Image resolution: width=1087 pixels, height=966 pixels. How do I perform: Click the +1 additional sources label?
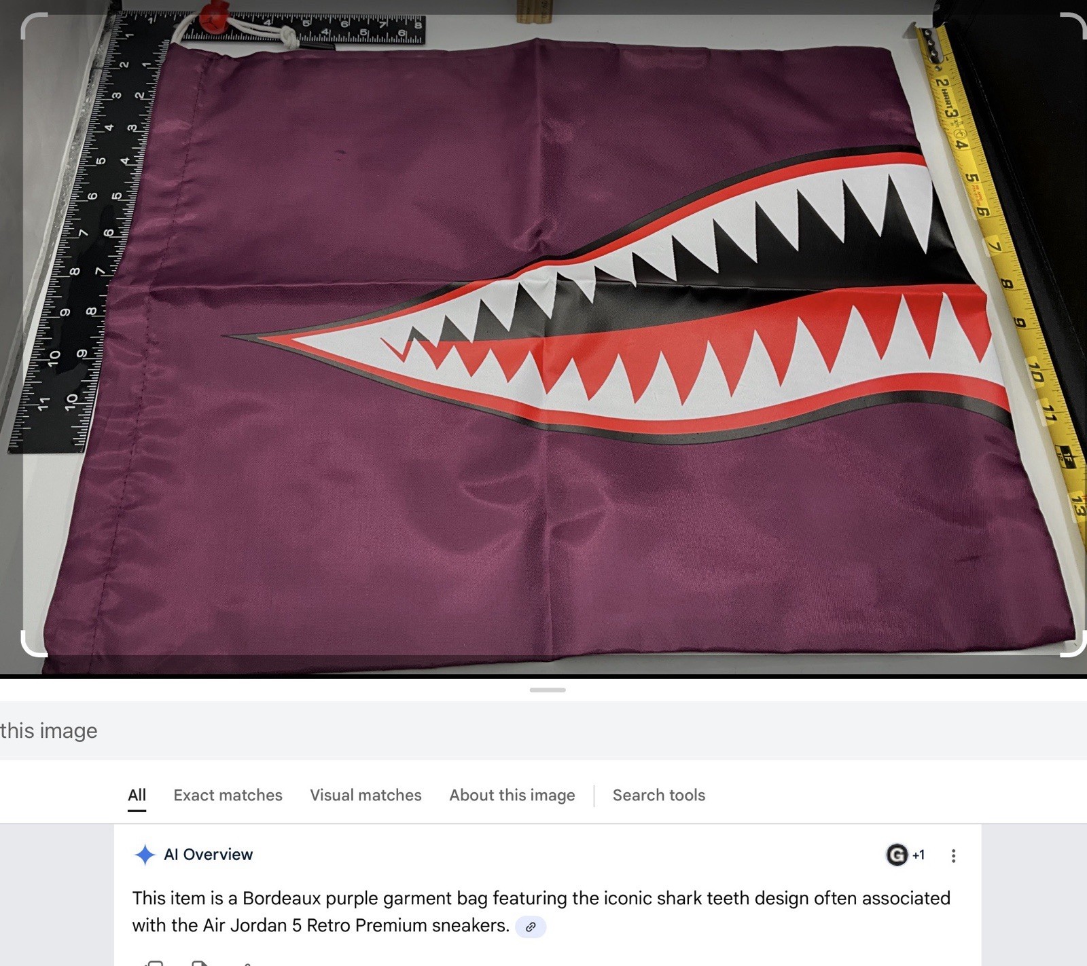click(x=918, y=855)
